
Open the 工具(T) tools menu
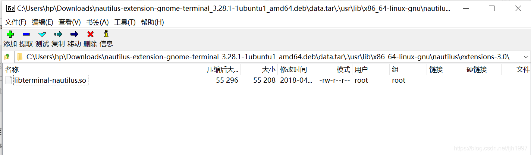[x=125, y=22]
